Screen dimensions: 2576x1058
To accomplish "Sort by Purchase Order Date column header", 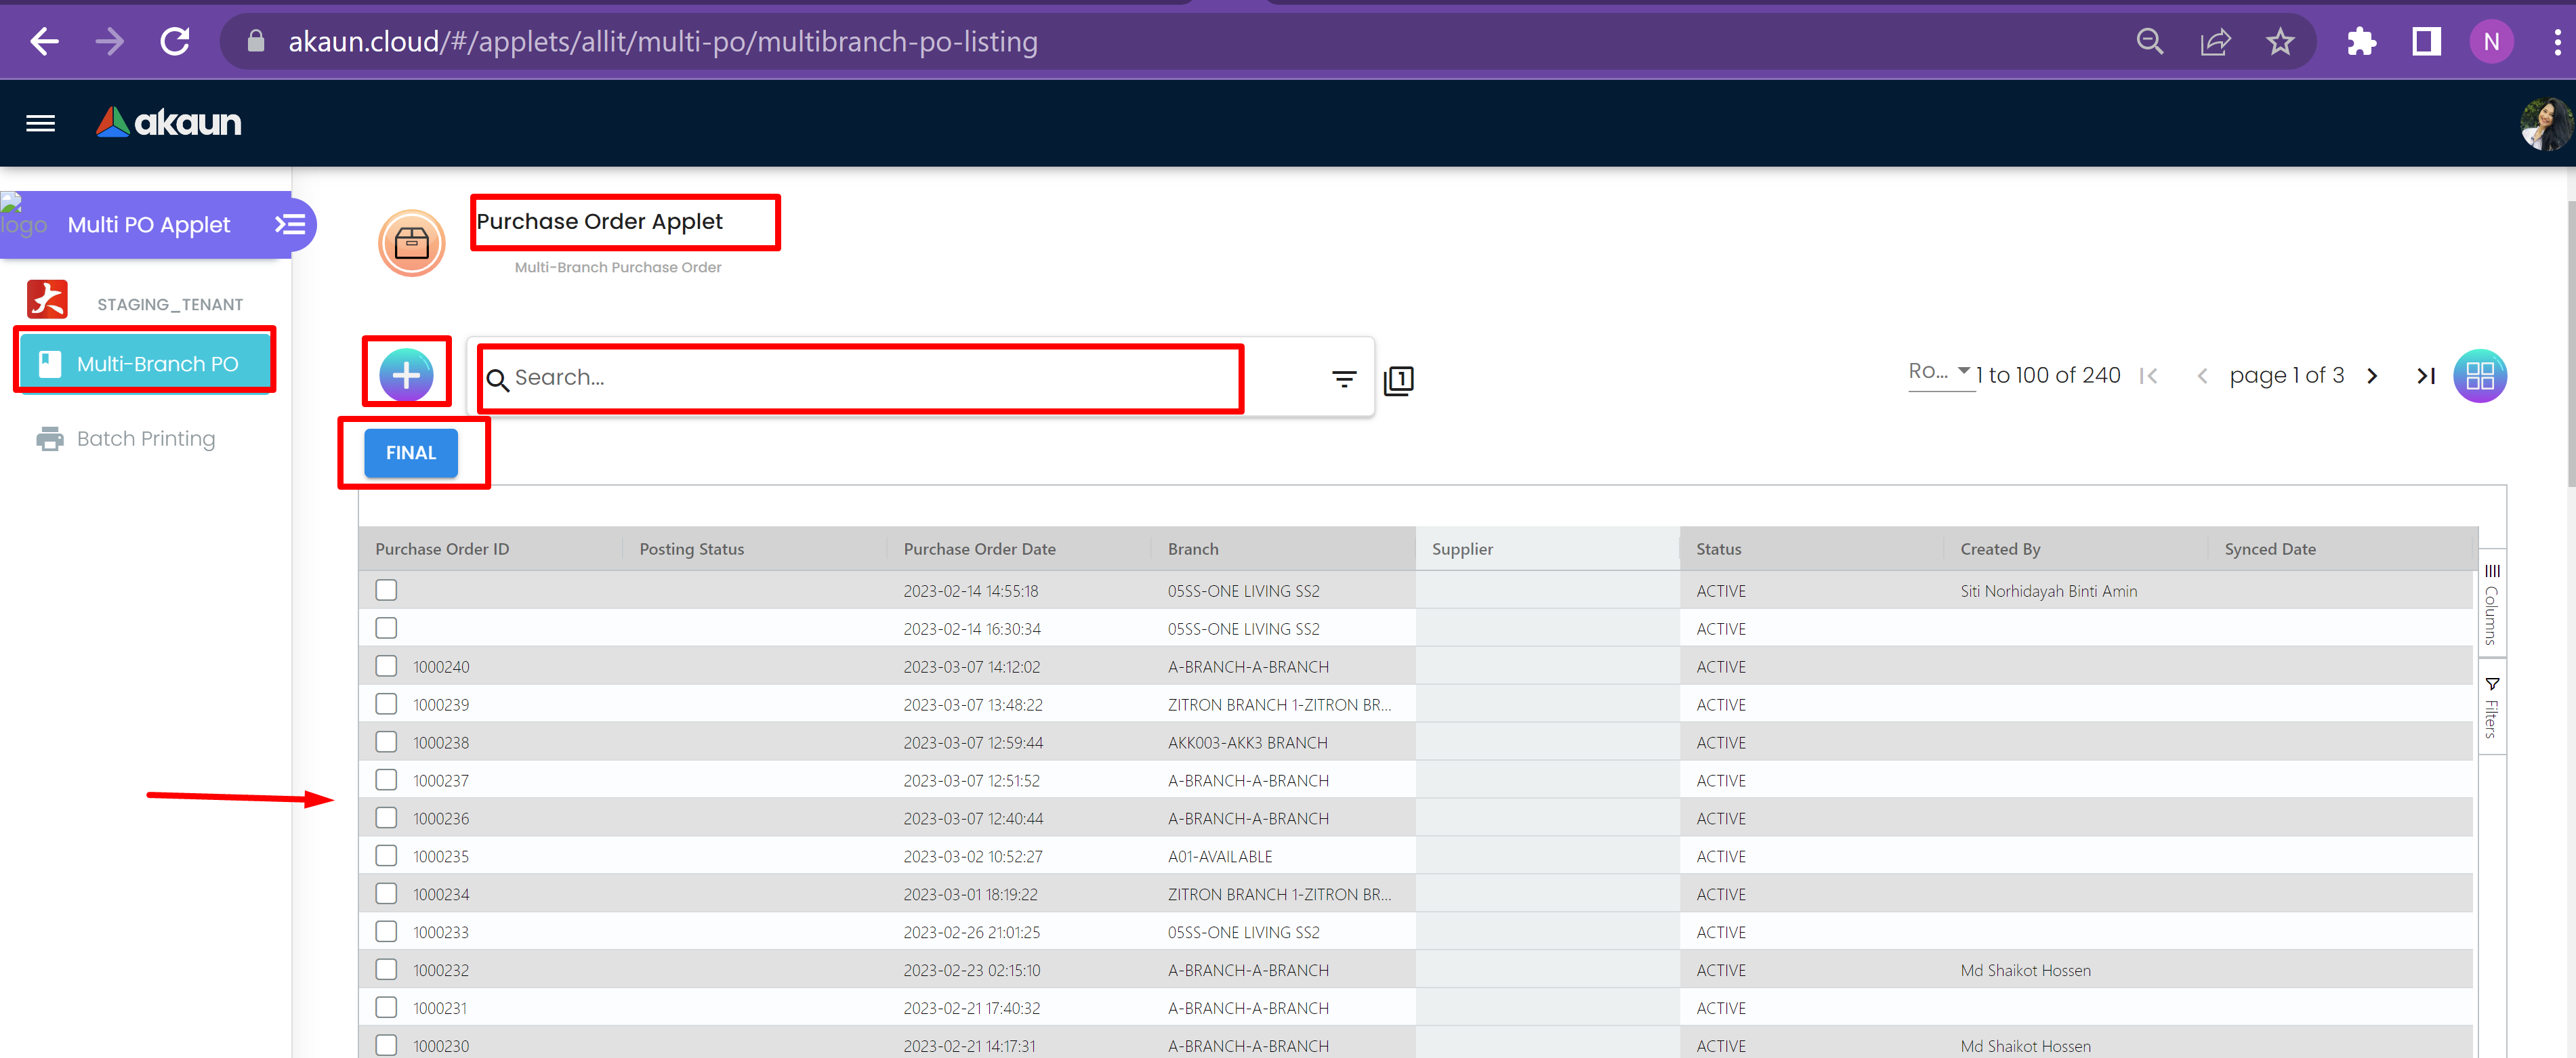I will point(979,549).
